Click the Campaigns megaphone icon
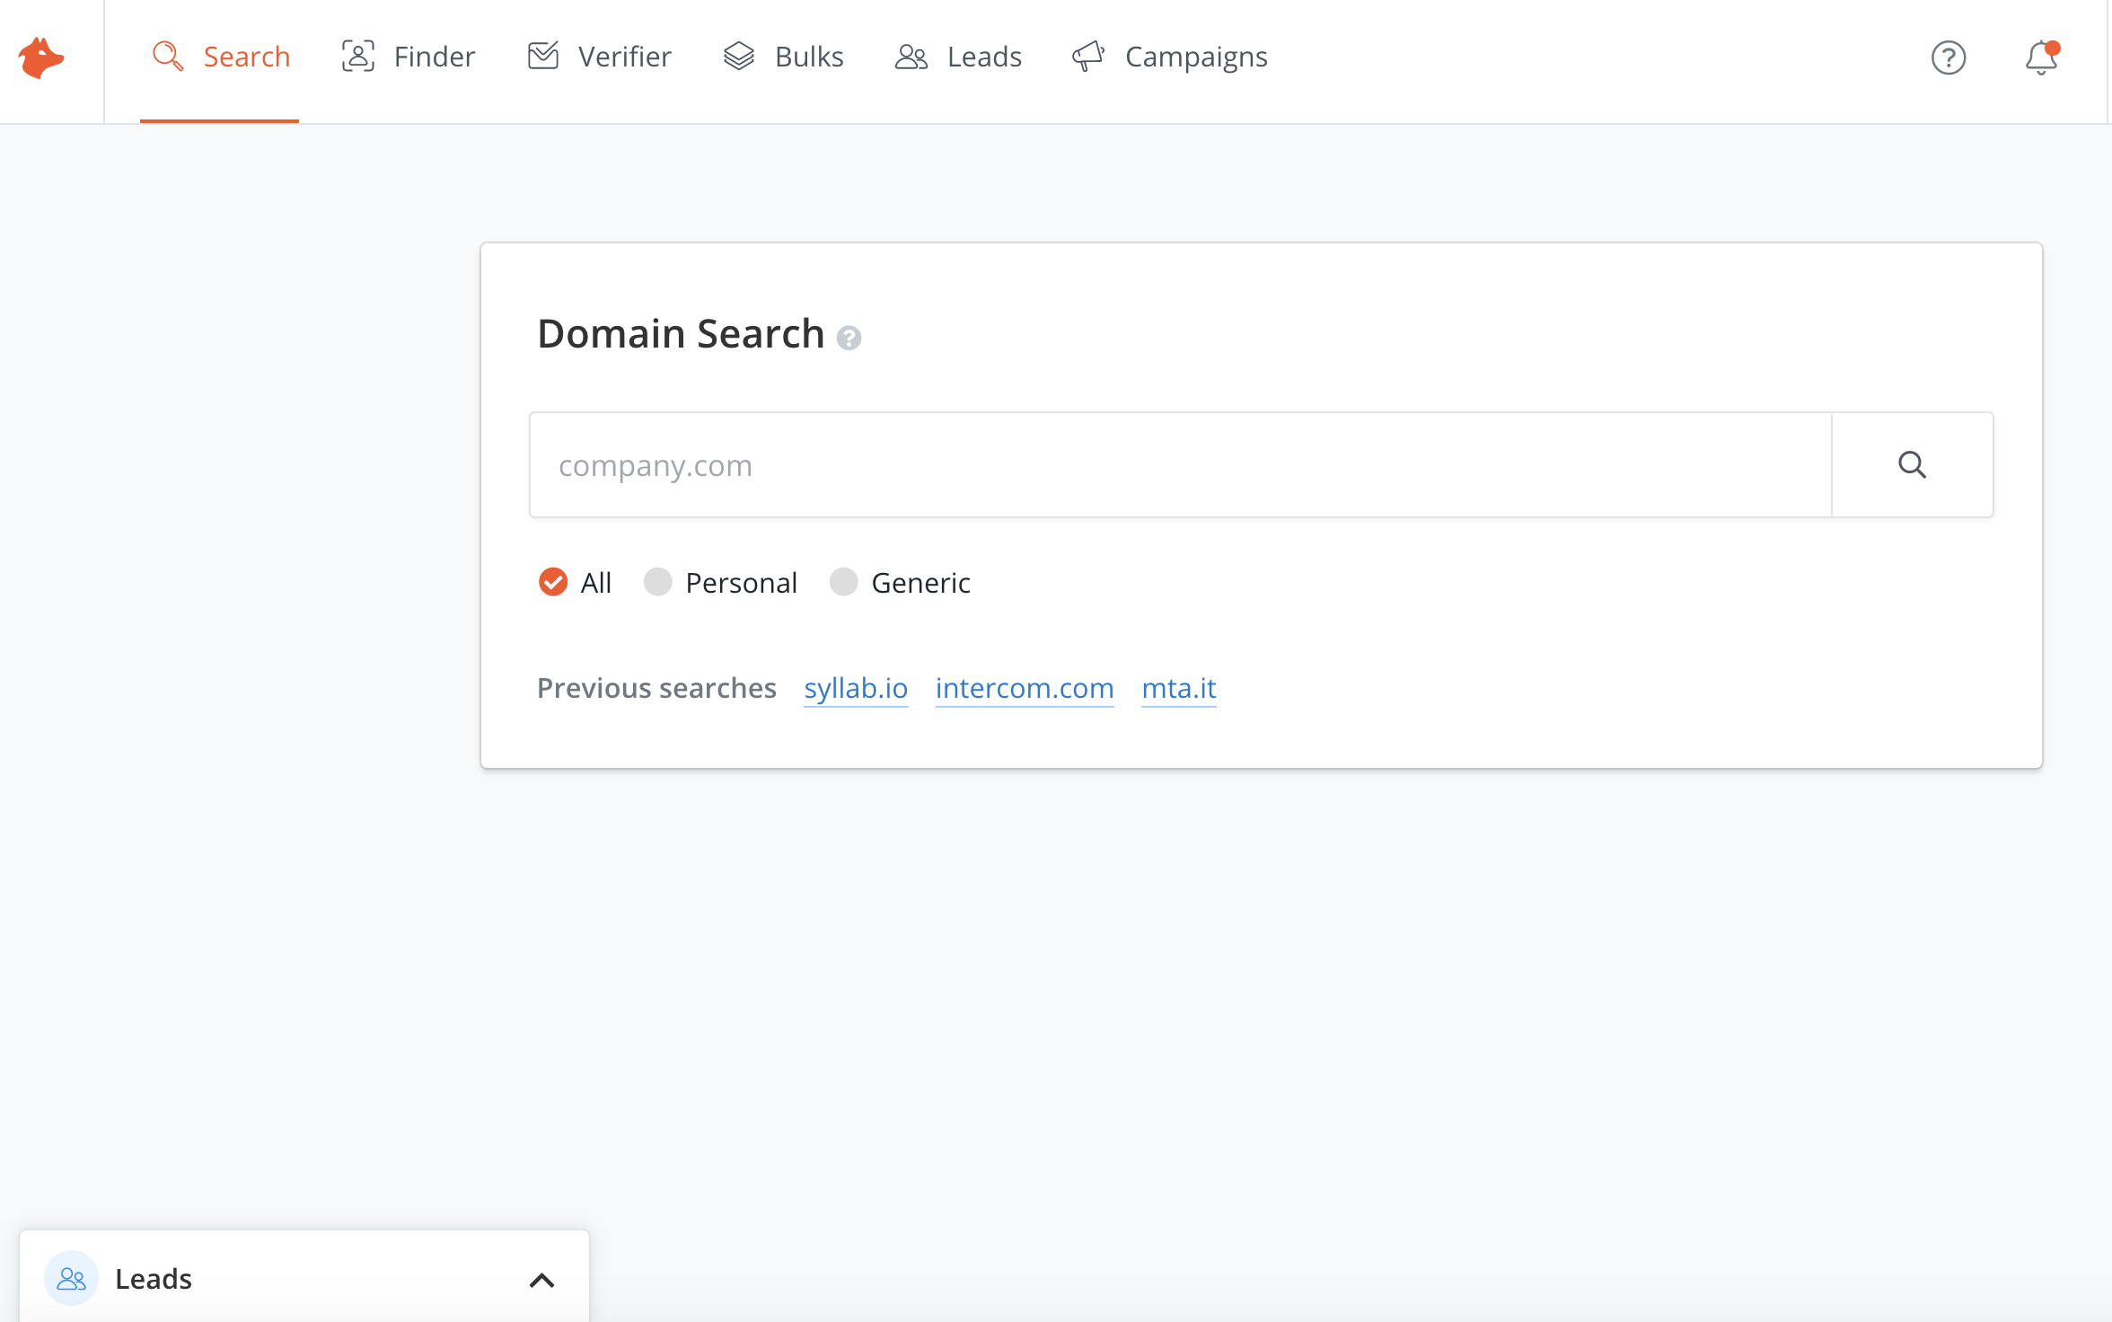Image resolution: width=2112 pixels, height=1322 pixels. 1087,57
